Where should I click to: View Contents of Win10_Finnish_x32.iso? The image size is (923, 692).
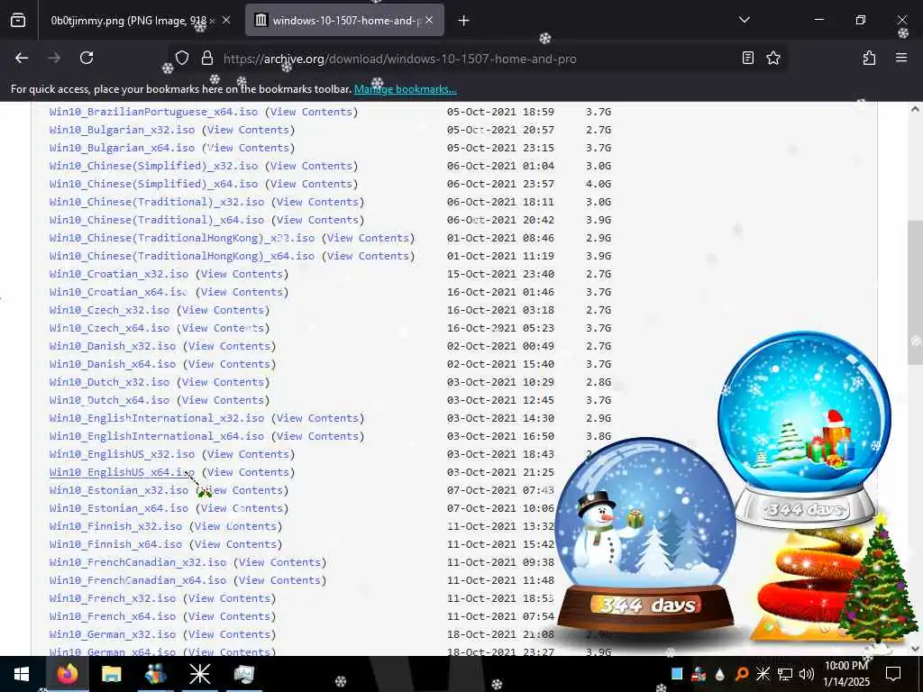pyautogui.click(x=235, y=526)
